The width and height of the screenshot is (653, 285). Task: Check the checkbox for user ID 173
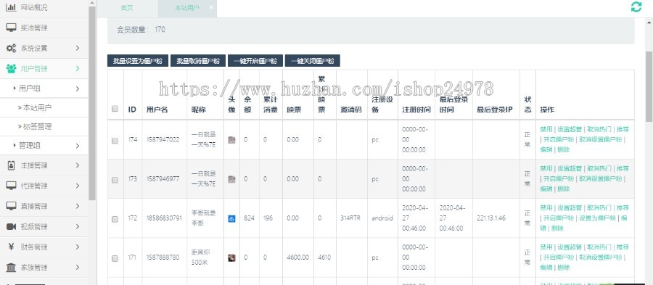[x=115, y=180]
